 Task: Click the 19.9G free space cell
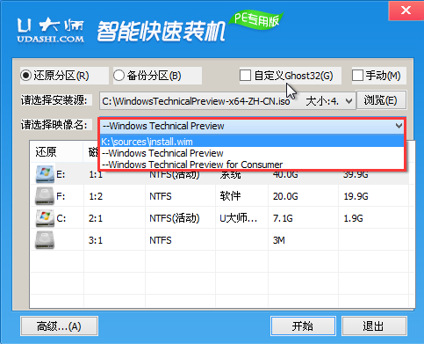(356, 196)
